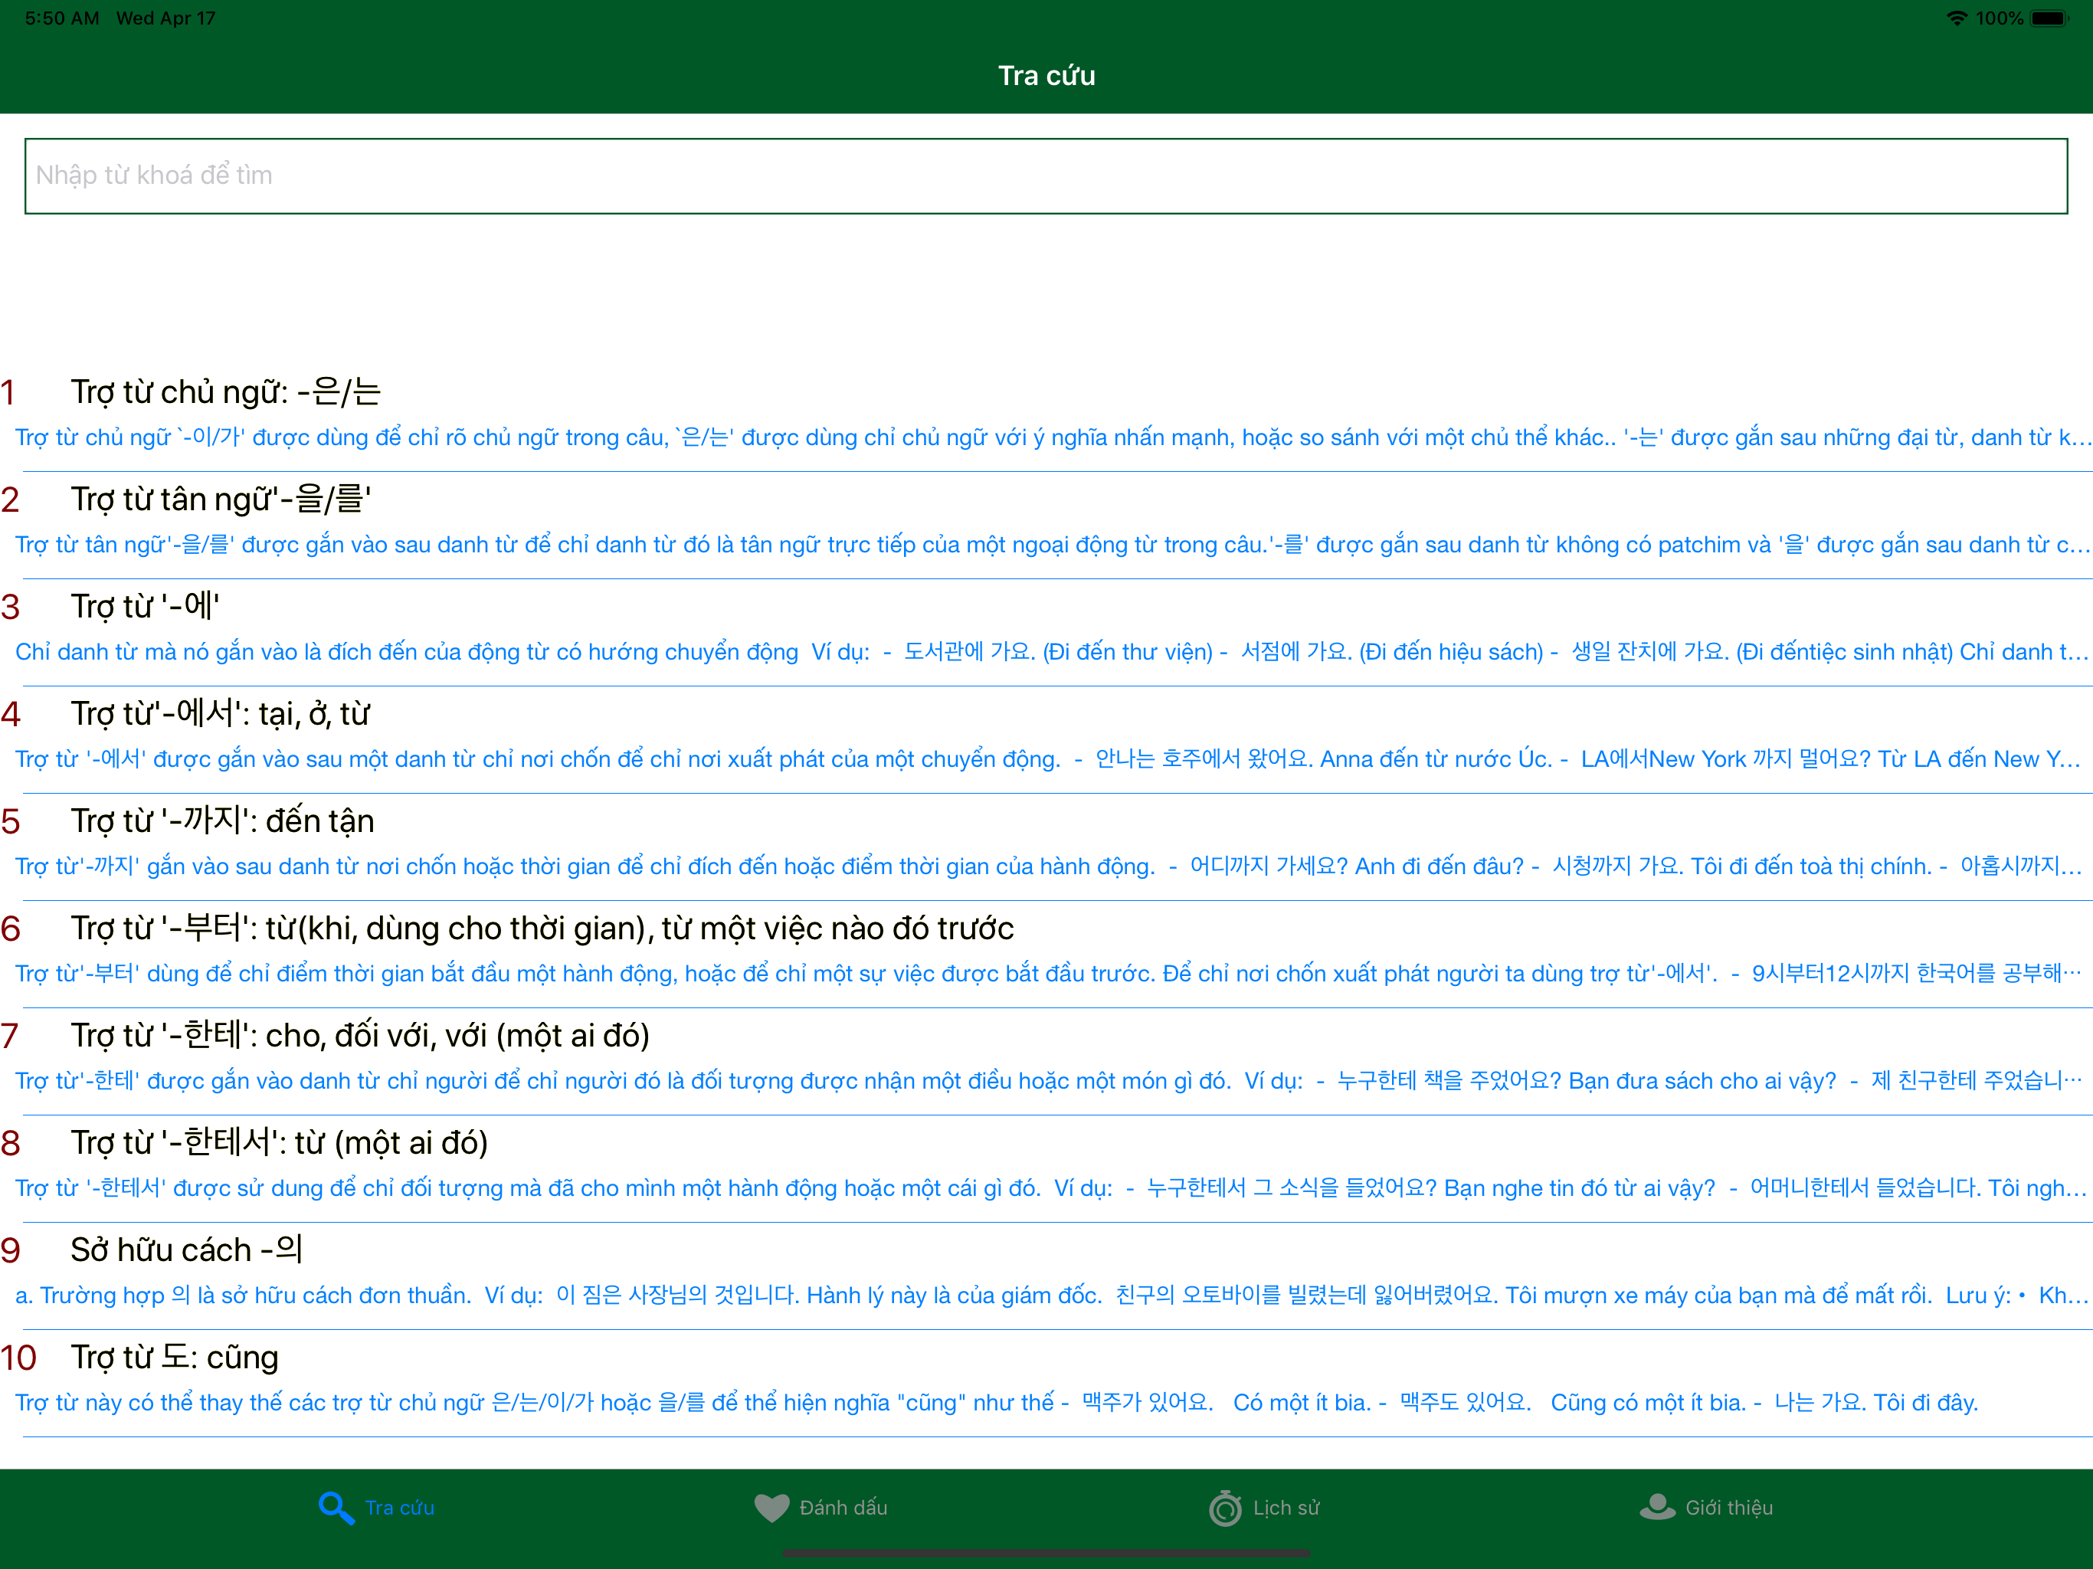The image size is (2093, 1569).
Task: Switch to the Tra cứu tab label
Action: [x=399, y=1508]
